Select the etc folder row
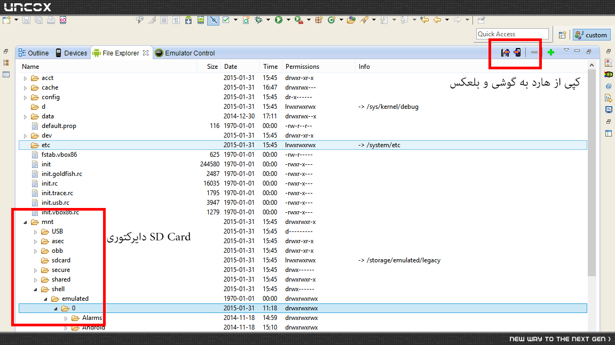Screen dimensions: 615x345 coord(303,145)
